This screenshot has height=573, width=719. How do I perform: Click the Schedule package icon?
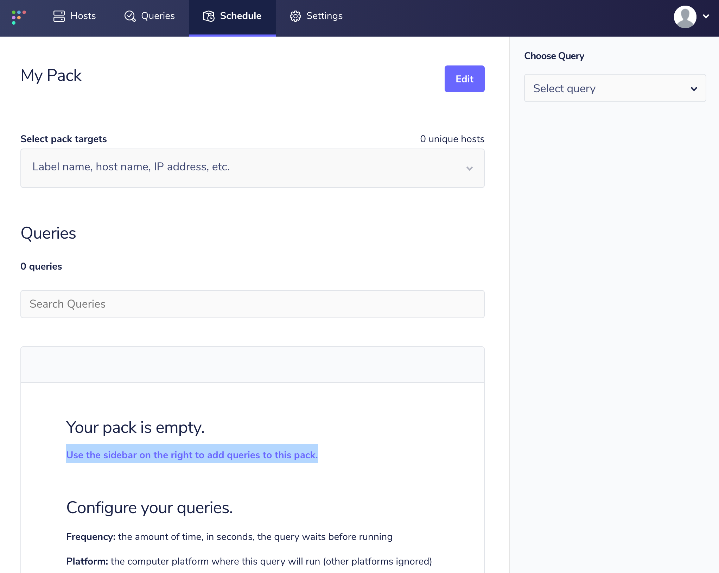tap(208, 16)
